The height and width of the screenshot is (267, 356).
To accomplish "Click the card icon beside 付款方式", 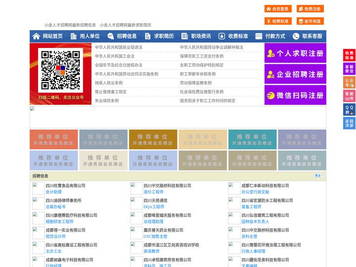I will click(x=259, y=36).
